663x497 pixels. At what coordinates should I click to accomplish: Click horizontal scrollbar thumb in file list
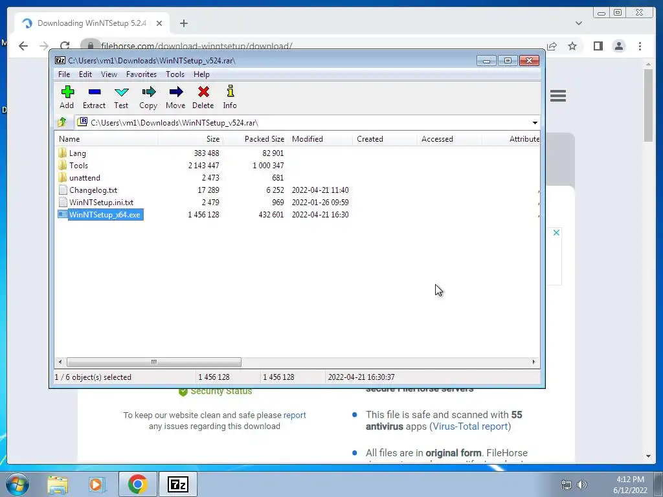point(154,362)
